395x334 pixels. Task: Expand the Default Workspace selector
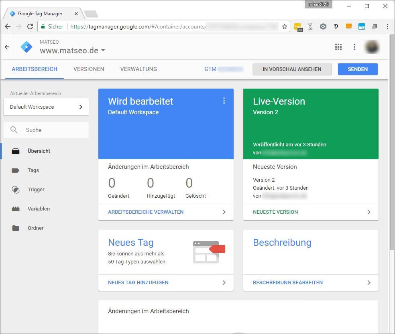click(x=46, y=107)
